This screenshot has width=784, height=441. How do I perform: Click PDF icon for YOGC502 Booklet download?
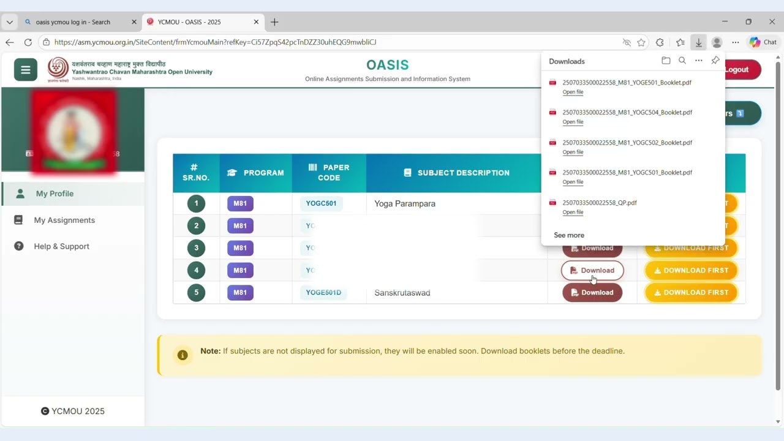coord(552,143)
